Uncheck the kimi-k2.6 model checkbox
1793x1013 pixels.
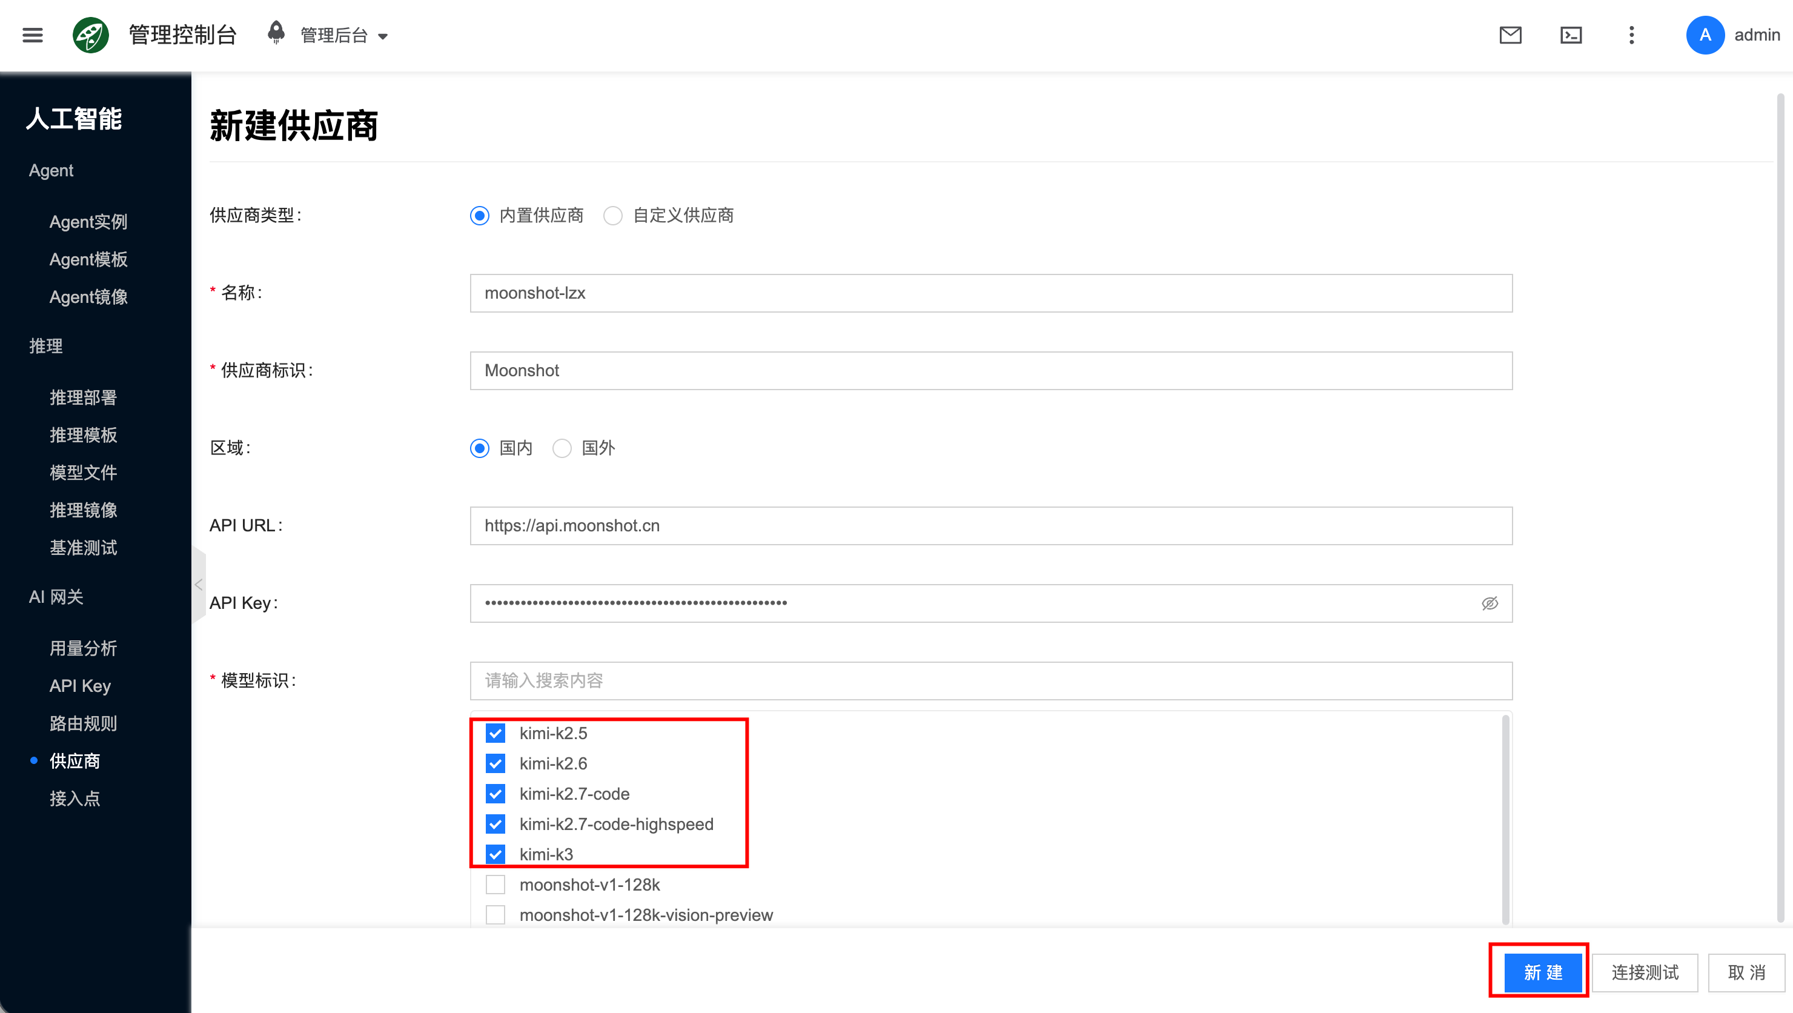[495, 764]
